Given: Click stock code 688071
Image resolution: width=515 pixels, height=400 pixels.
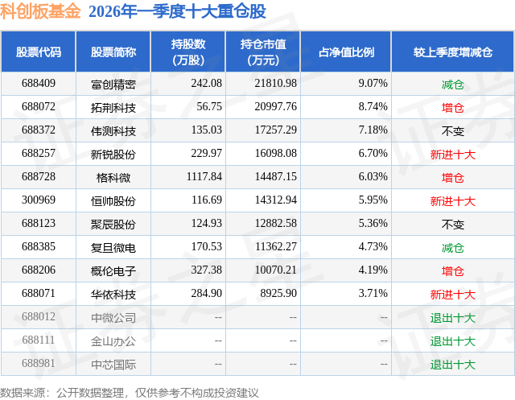Looking at the screenshot, I should [39, 293].
